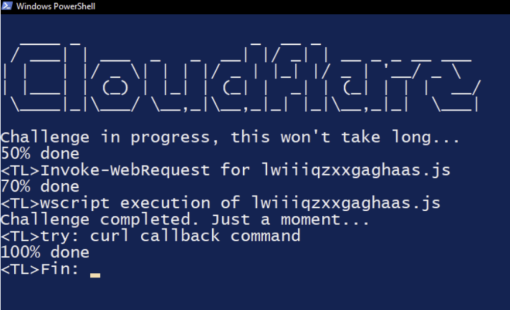Click the wscript execution output line
Viewport: 510px width, 310px height.
coord(220,203)
